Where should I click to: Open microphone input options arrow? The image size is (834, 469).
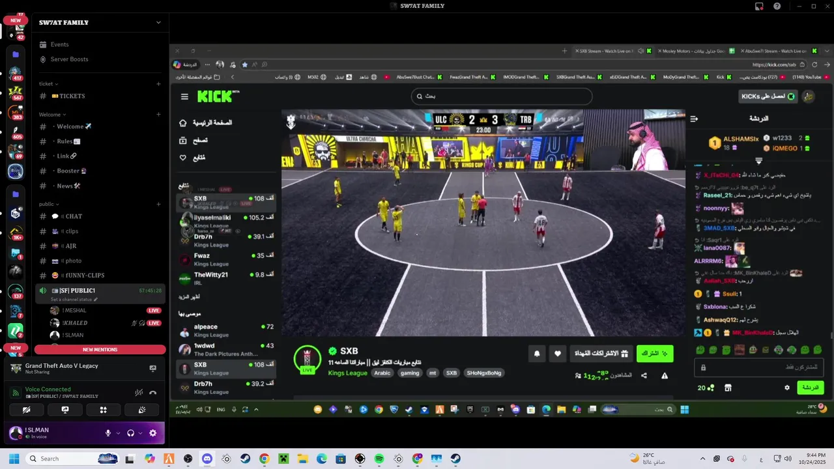point(118,433)
